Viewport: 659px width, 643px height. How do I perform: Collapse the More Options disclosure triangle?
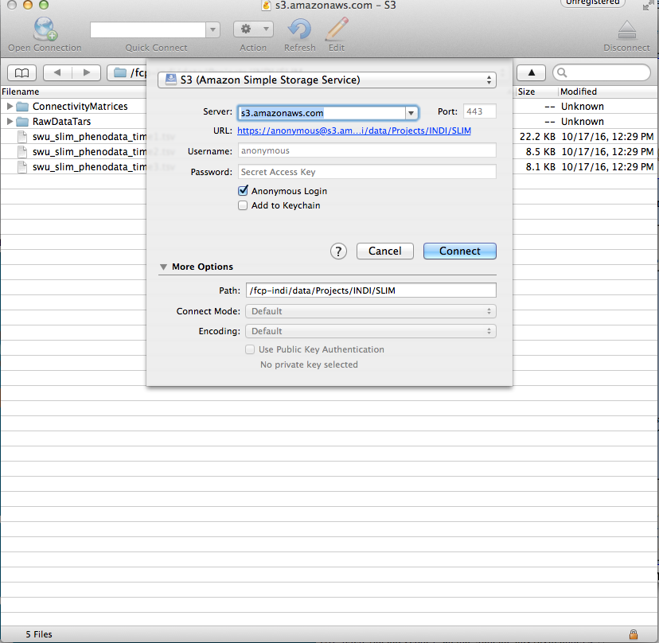point(163,267)
